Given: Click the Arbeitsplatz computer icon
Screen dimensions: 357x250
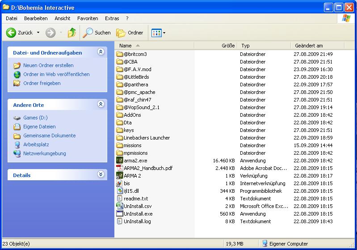Looking at the screenshot, I should click(17, 145).
